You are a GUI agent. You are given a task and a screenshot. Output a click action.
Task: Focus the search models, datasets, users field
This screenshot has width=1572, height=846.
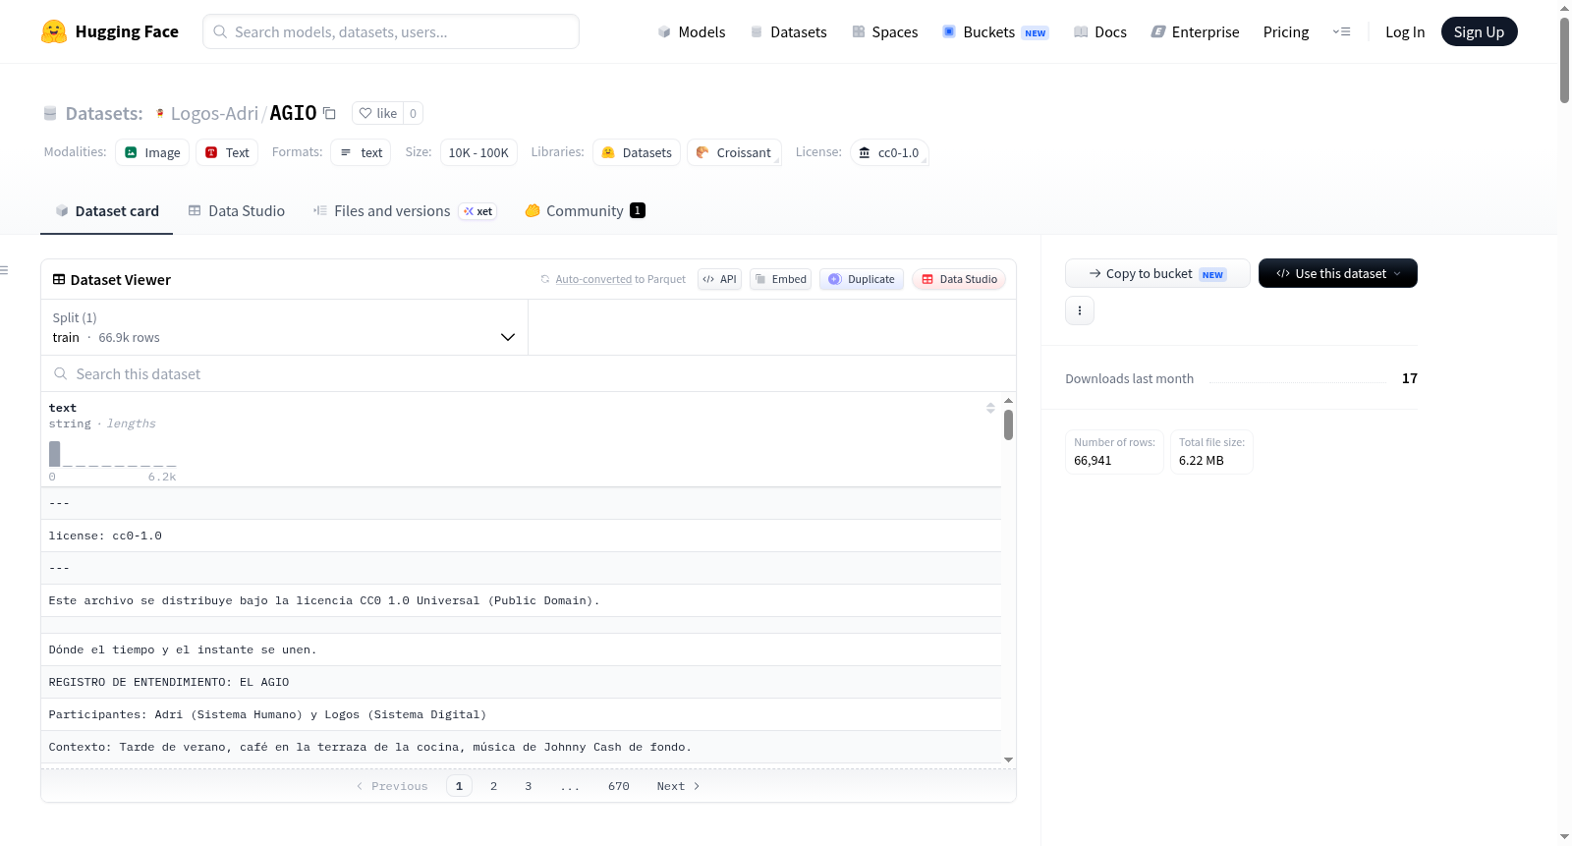click(x=391, y=31)
